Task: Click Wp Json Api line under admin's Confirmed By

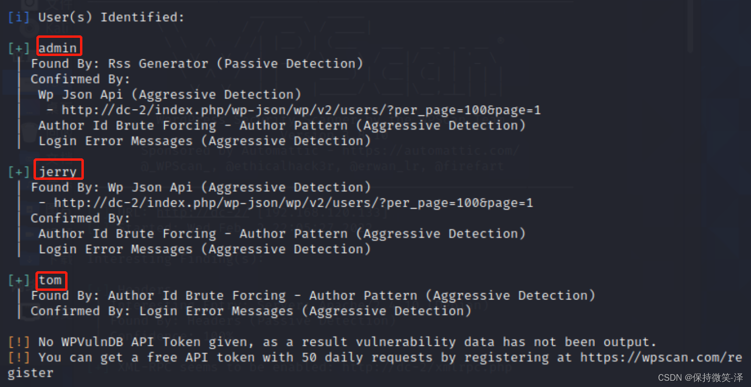Action: pos(170,95)
